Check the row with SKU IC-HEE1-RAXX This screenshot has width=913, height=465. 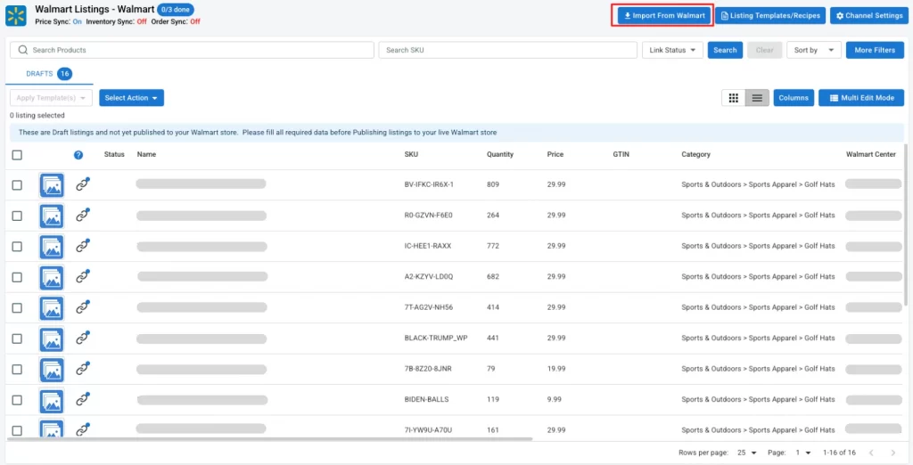[x=17, y=247]
